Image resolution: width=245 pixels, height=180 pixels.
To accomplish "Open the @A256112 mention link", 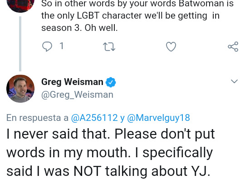I will 94,118.
